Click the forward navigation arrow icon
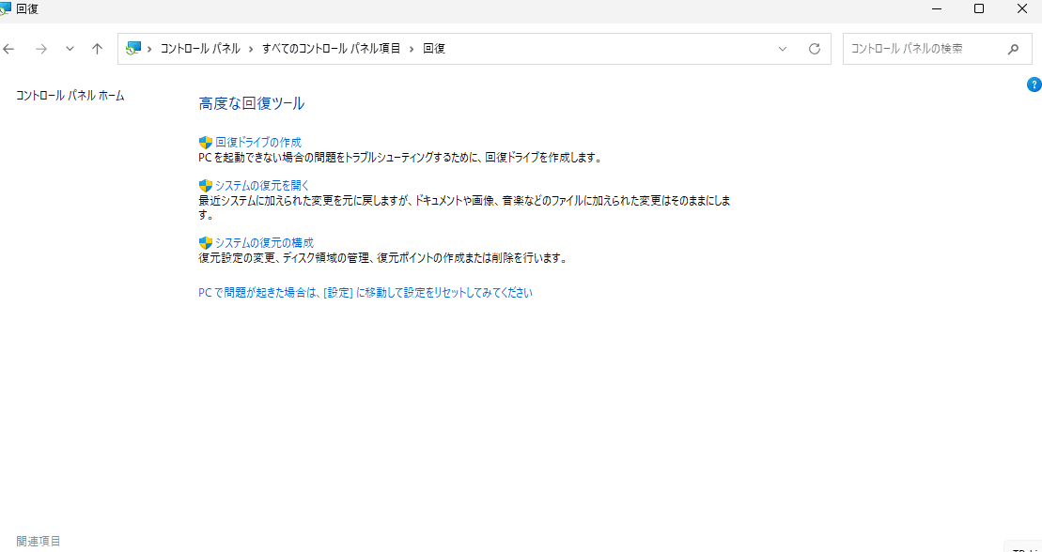The width and height of the screenshot is (1042, 552). coord(40,49)
